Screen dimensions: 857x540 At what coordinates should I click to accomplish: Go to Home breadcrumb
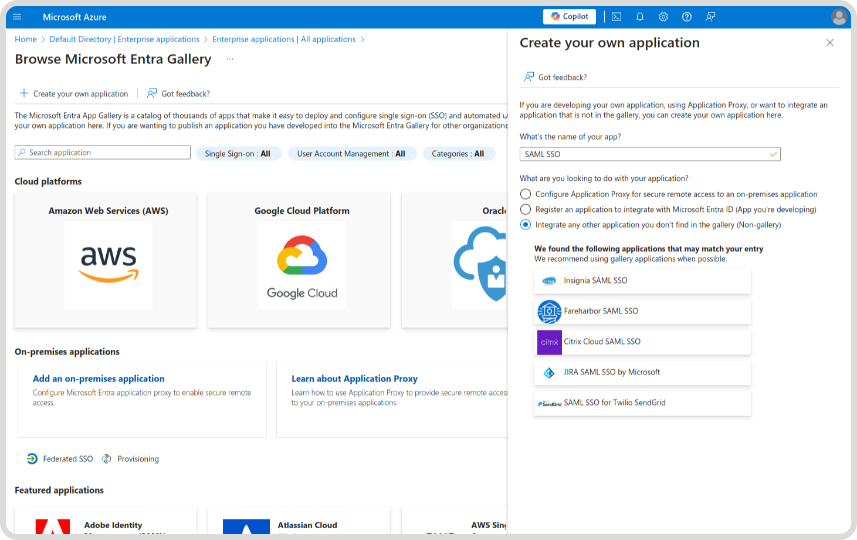tap(26, 39)
